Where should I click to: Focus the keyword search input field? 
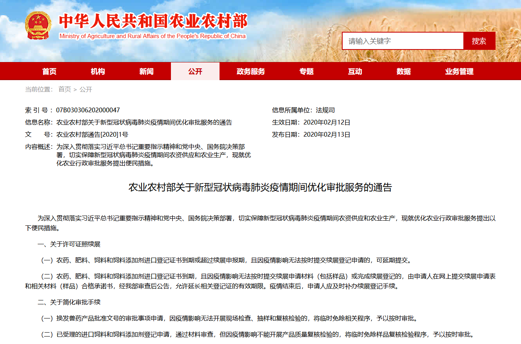(403, 41)
